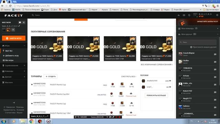
Task: Click the recorder pencil draw icon
Action: coord(113,117)
